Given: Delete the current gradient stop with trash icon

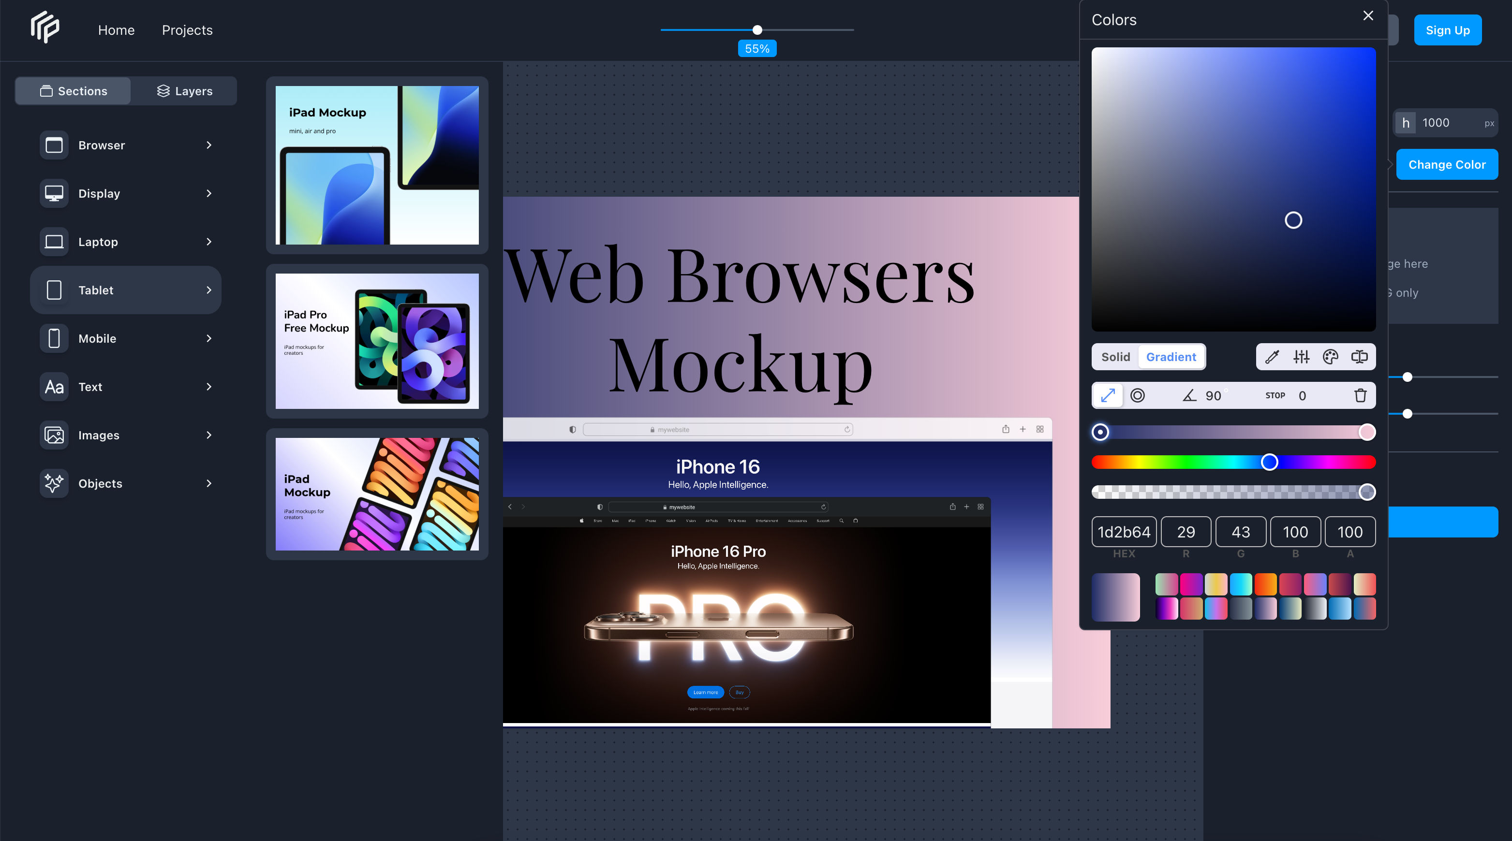Looking at the screenshot, I should (1361, 395).
